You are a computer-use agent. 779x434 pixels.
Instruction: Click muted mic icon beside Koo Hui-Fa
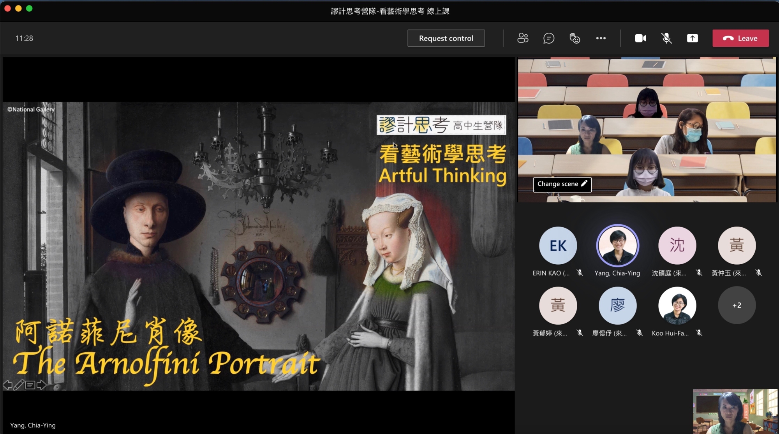point(699,333)
